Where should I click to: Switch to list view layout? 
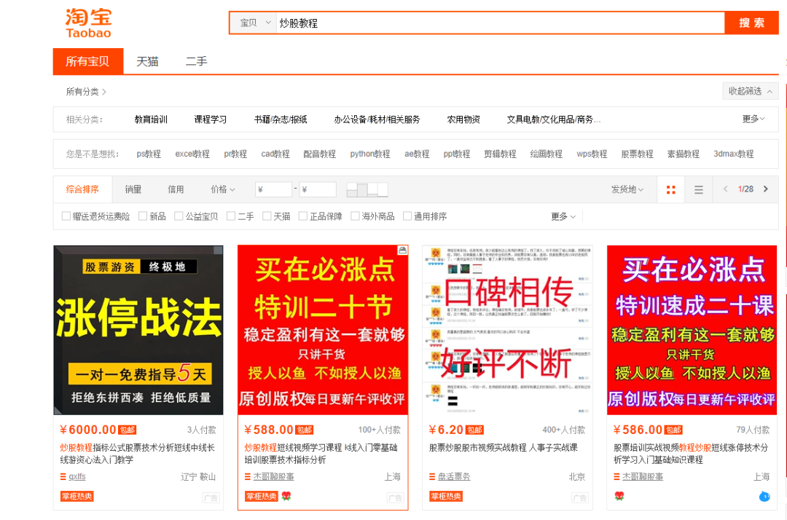pos(698,189)
